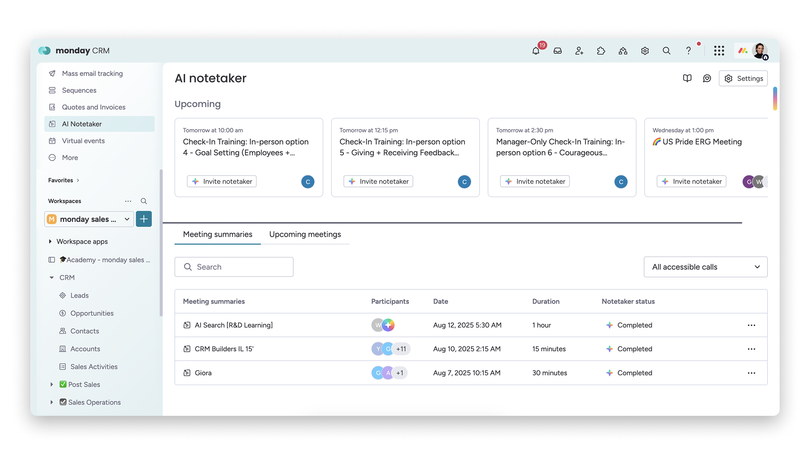The width and height of the screenshot is (810, 455).
Task: Open row options for CRM Builders IL 15'
Action: (751, 349)
